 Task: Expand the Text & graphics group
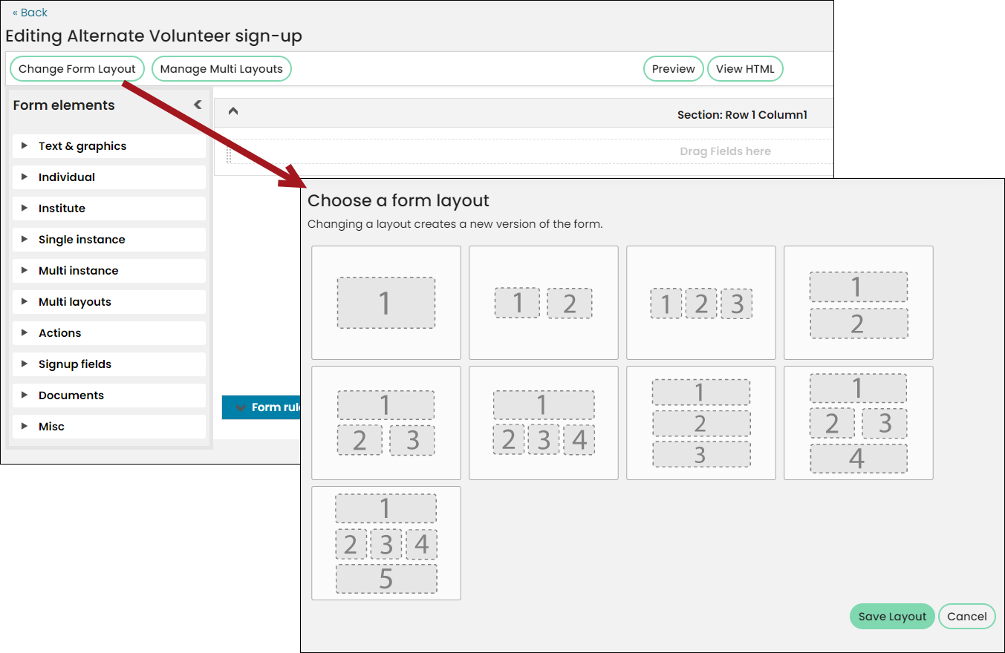(x=109, y=146)
